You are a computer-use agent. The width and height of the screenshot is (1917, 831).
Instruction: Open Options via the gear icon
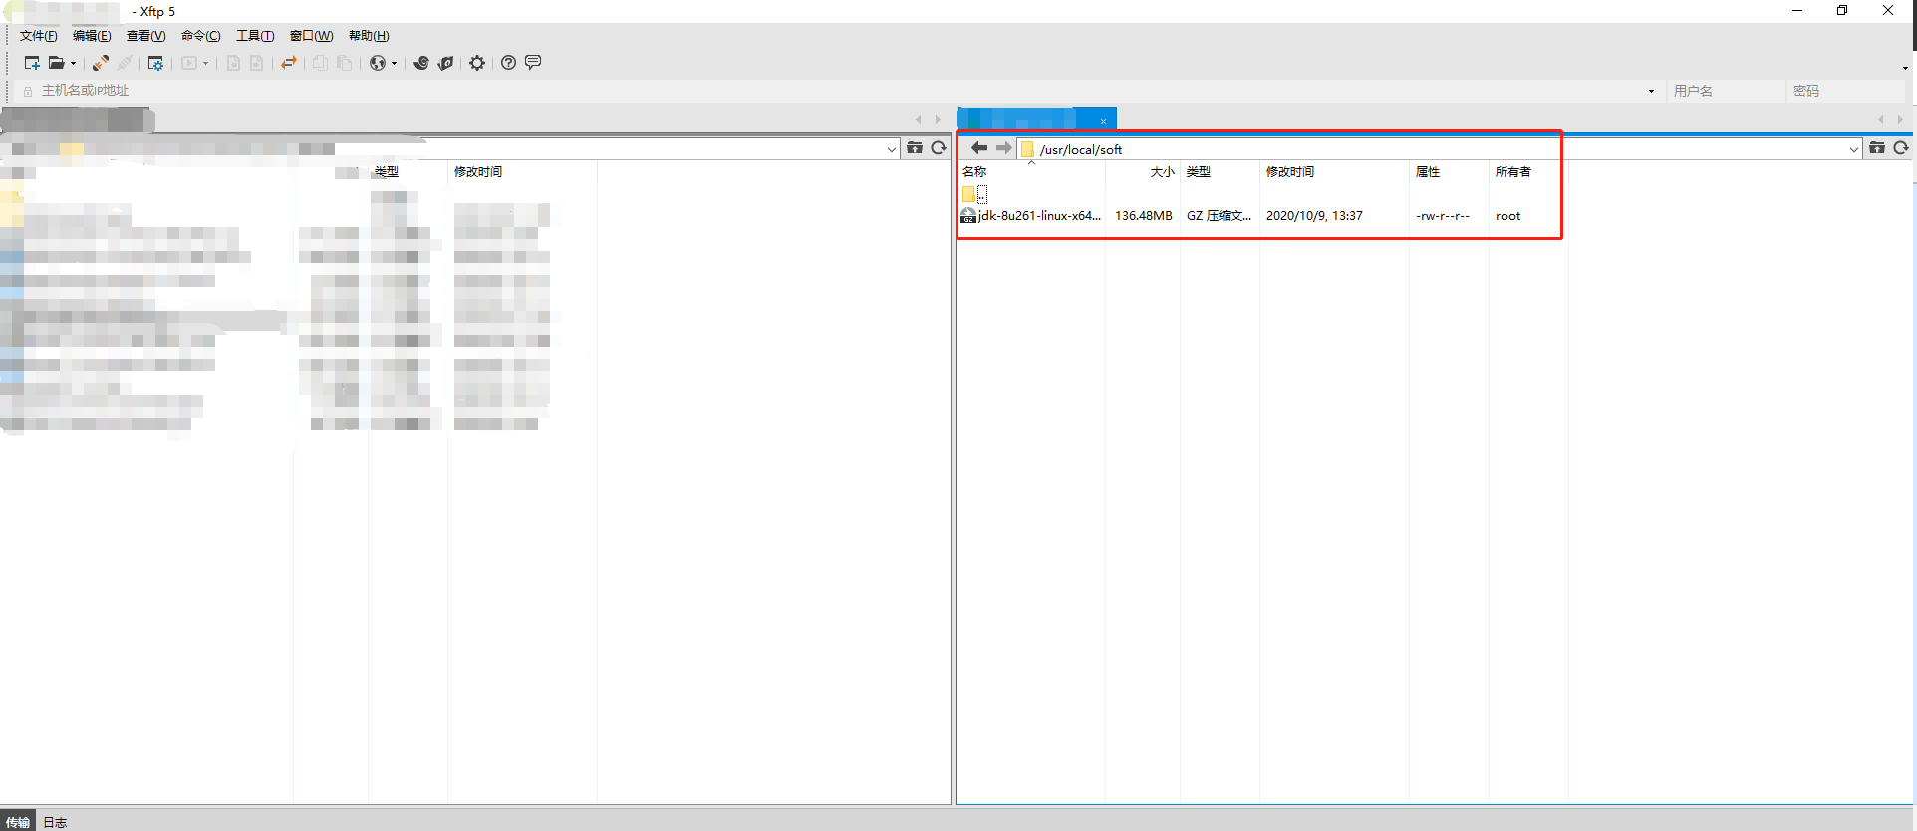click(x=477, y=63)
